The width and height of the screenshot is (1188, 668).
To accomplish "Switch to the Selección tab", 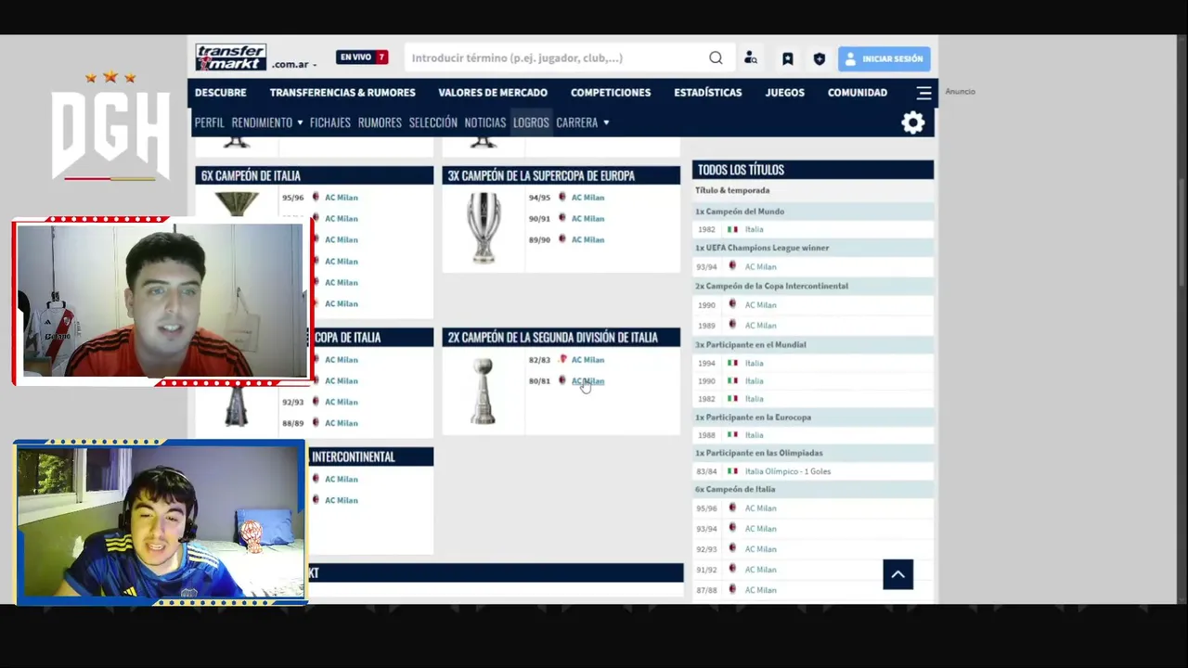I will [x=433, y=122].
